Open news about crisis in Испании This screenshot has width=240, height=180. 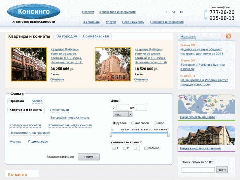coord(204,82)
